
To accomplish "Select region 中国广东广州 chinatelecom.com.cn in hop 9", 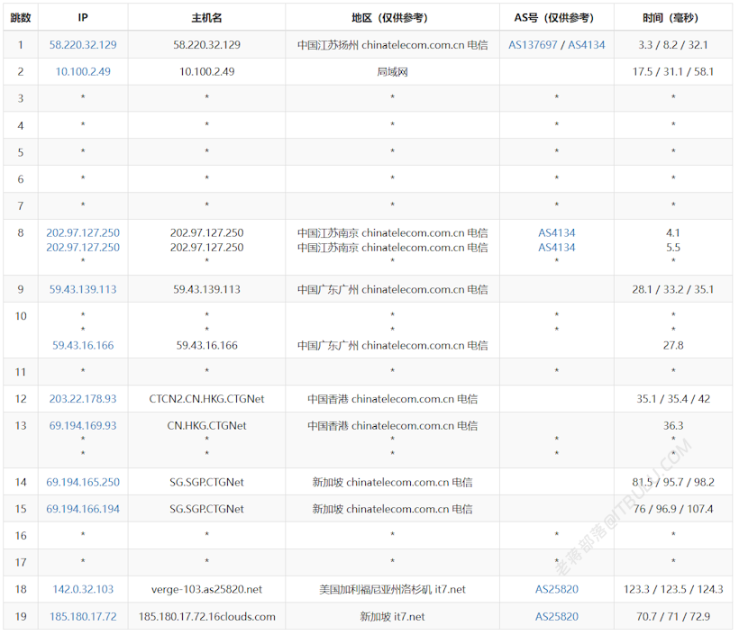I will 392,289.
